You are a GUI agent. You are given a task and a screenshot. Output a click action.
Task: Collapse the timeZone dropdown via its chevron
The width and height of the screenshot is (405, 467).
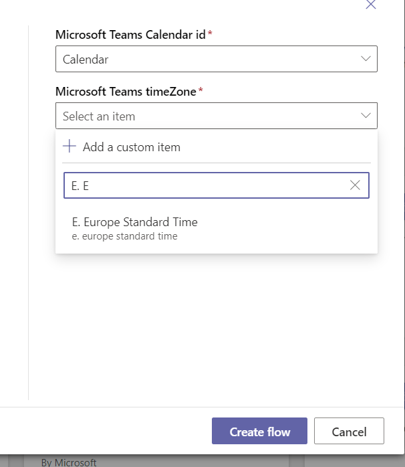click(366, 116)
